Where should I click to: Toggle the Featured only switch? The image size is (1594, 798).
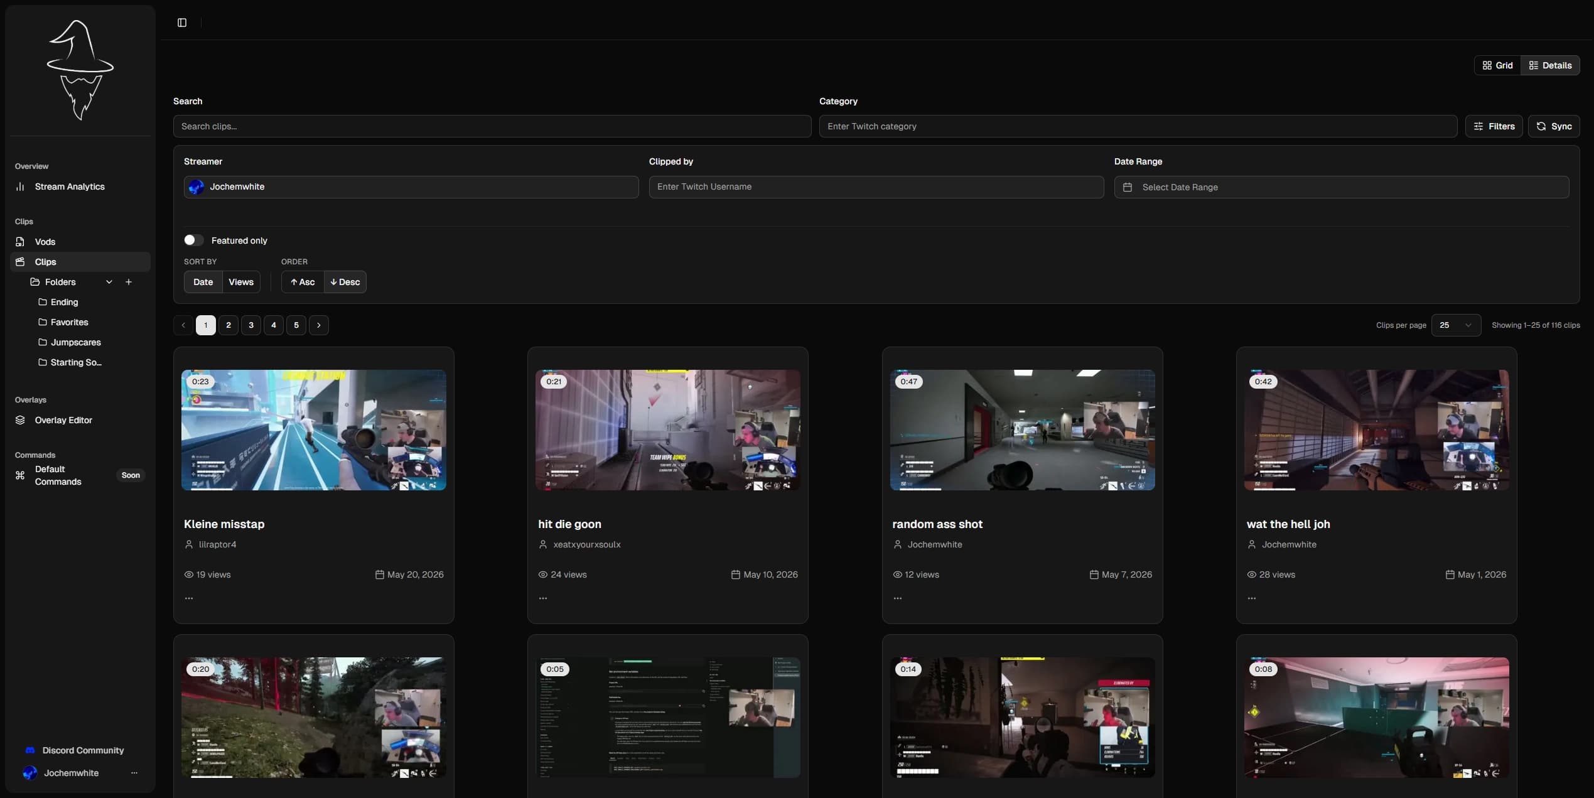[193, 240]
